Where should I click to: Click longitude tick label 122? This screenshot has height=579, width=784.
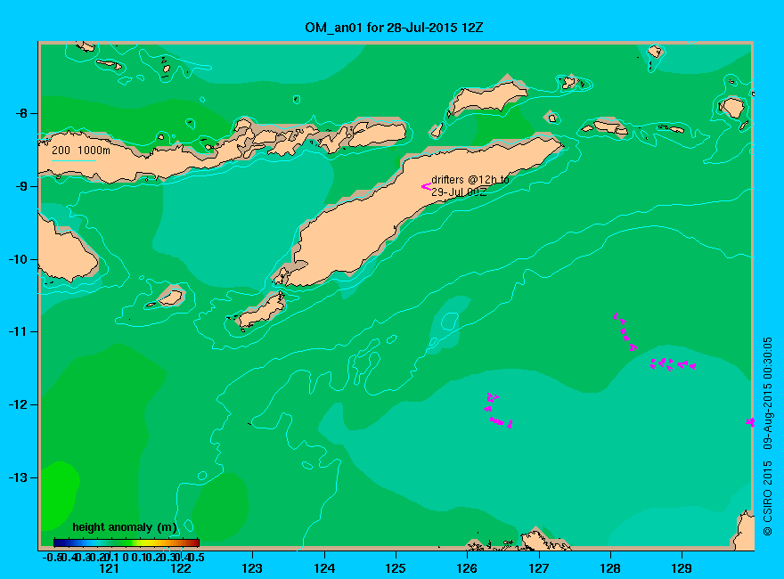(181, 568)
